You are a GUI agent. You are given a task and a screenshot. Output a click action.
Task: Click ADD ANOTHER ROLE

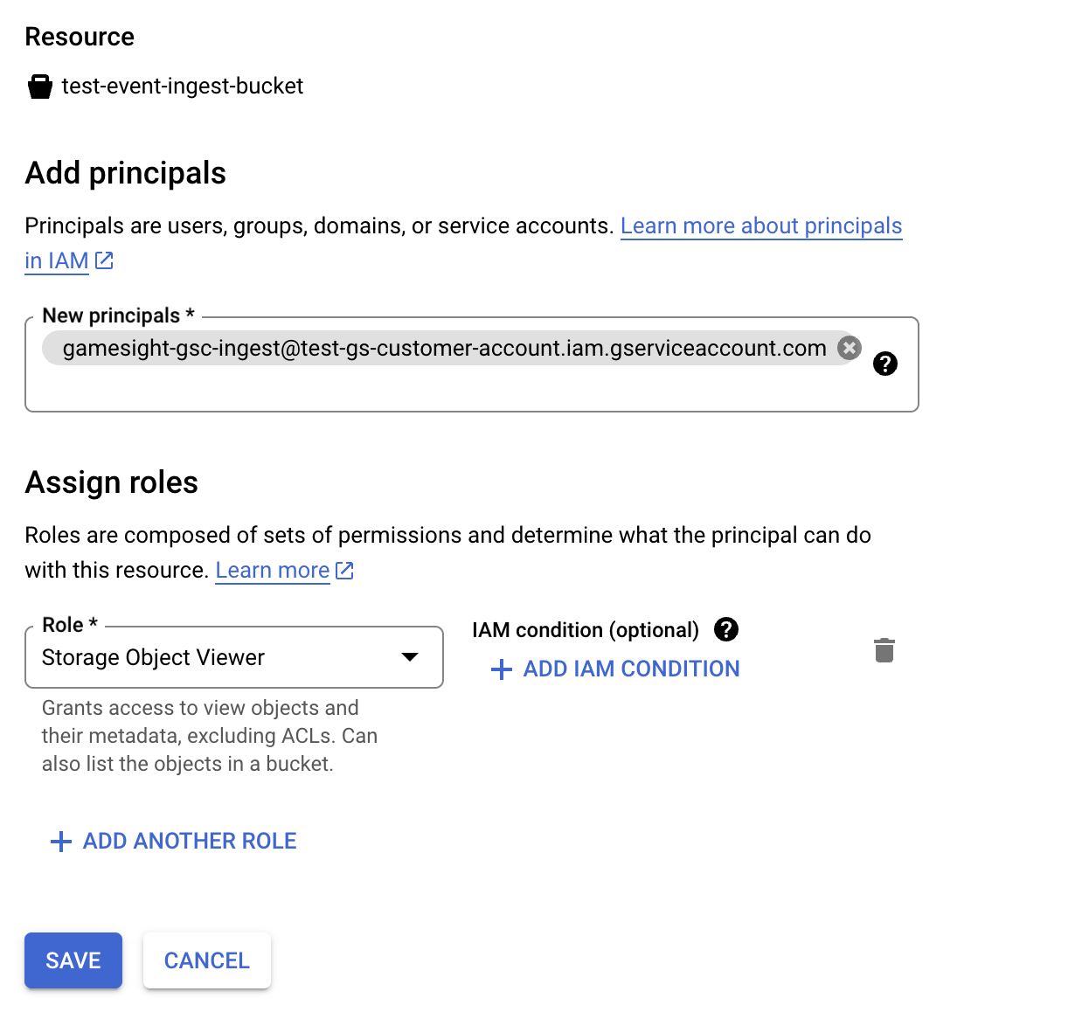point(174,842)
